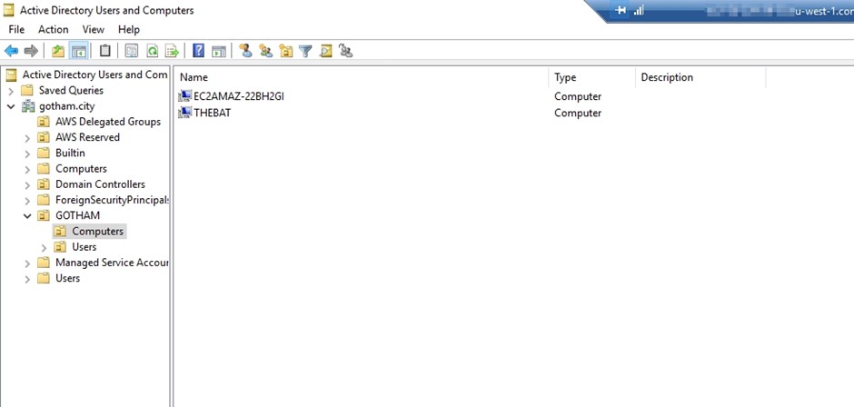Toggle the Show/Hide Action Pane icon
The image size is (854, 407).
tap(219, 51)
